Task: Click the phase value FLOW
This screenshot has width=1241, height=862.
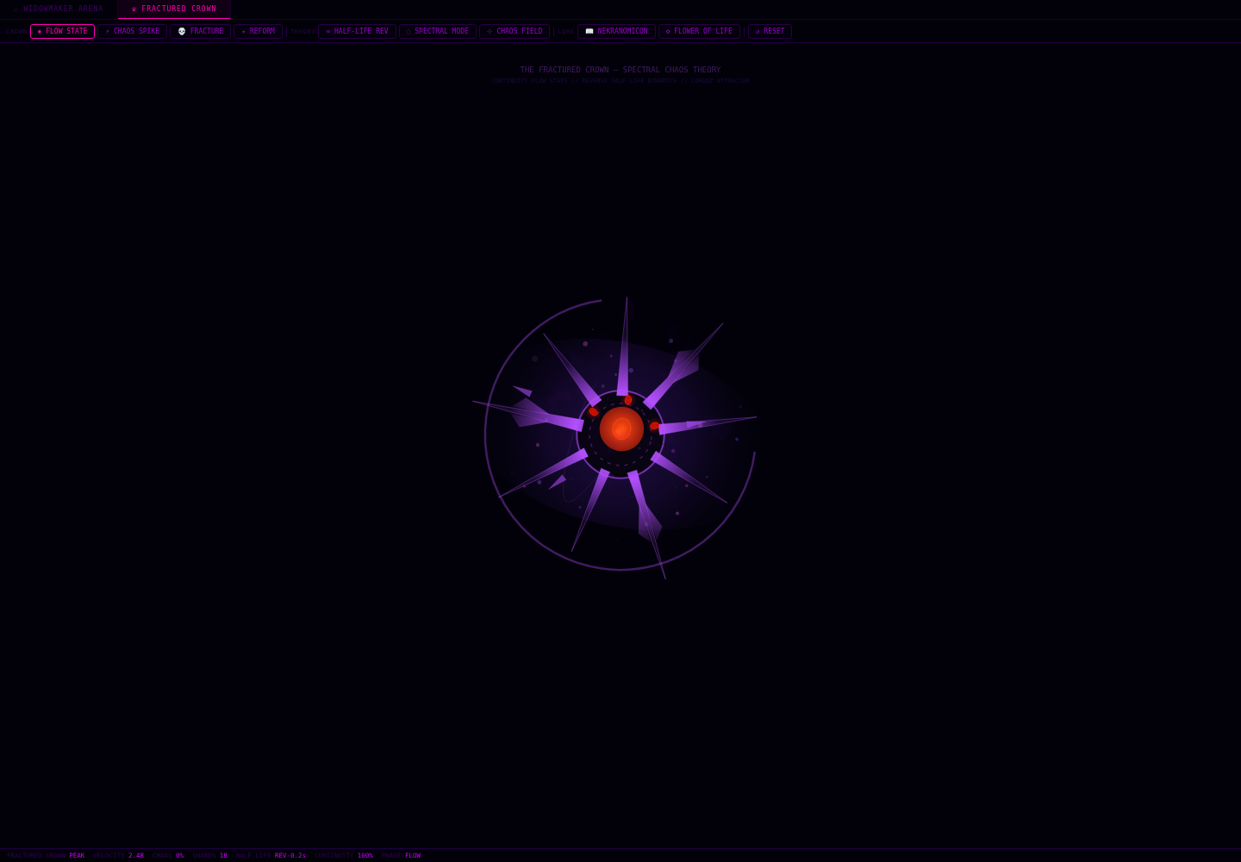Action: pos(413,856)
